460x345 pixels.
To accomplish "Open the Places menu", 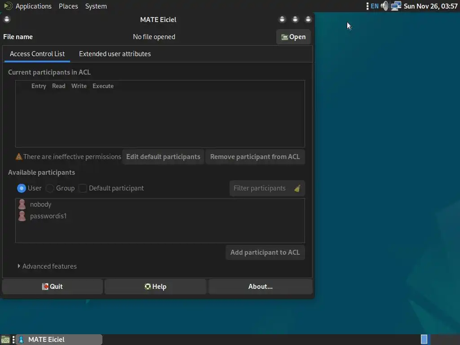I will click(68, 6).
